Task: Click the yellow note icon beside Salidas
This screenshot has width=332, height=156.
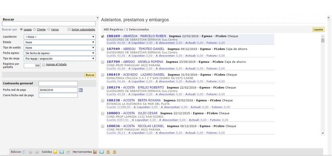Action: point(55,152)
